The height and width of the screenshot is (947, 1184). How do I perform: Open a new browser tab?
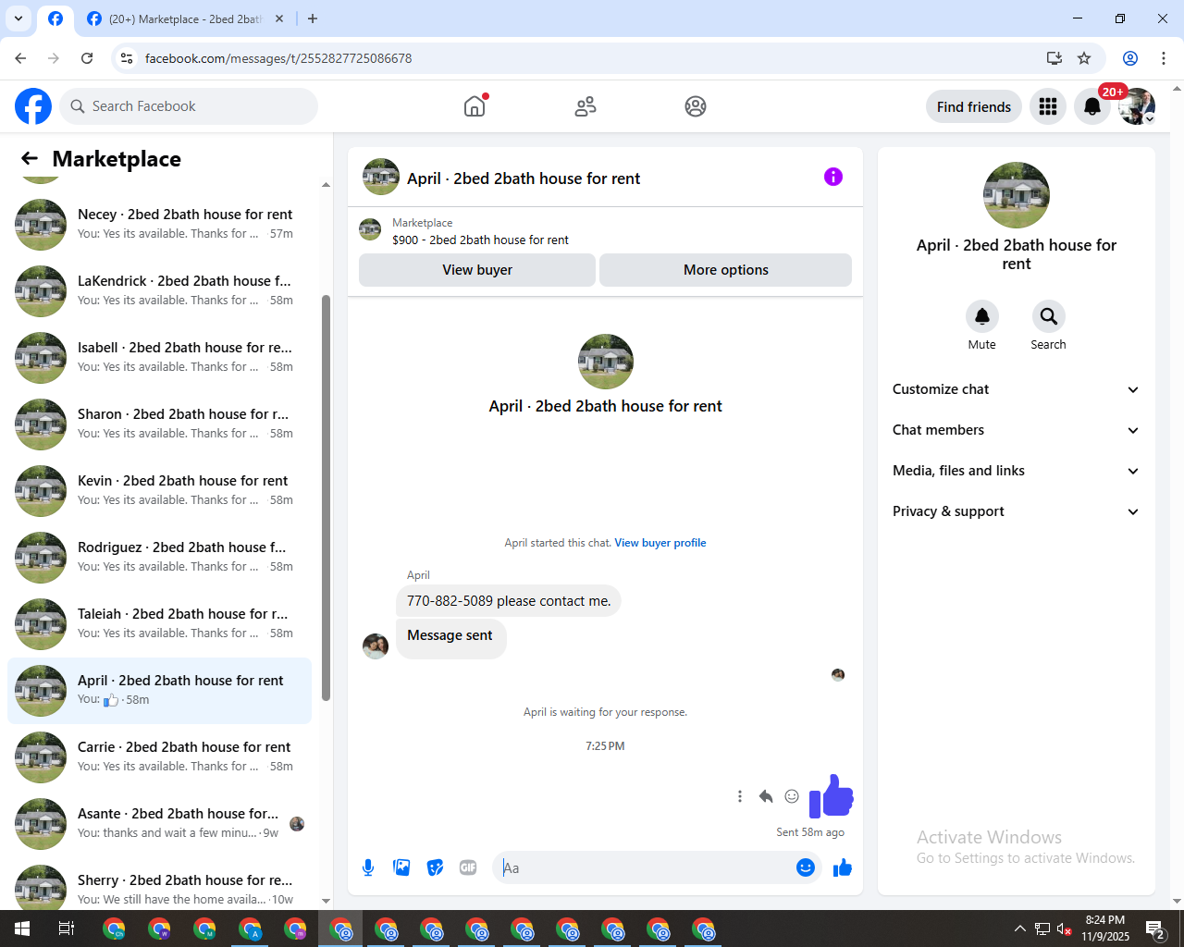pos(313,18)
